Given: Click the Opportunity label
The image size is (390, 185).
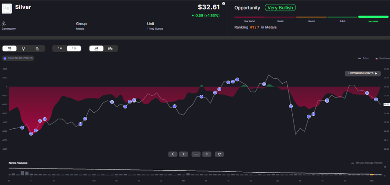Looking at the screenshot, I should [x=247, y=8].
